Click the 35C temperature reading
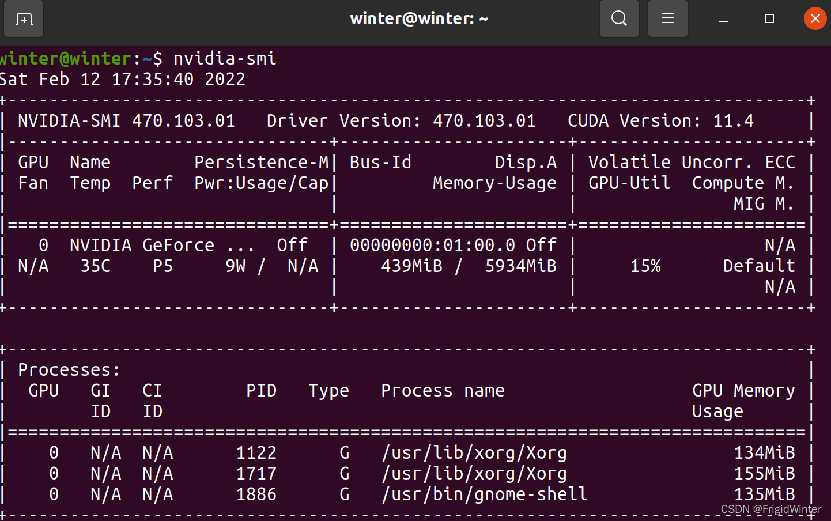The width and height of the screenshot is (831, 521). point(96,266)
